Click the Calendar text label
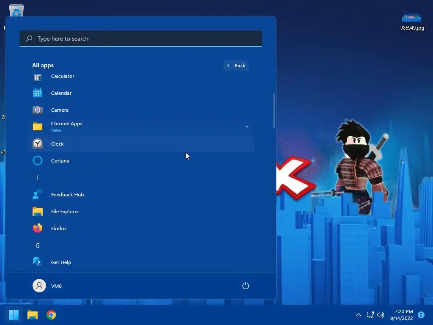Image resolution: width=433 pixels, height=325 pixels. [x=61, y=93]
